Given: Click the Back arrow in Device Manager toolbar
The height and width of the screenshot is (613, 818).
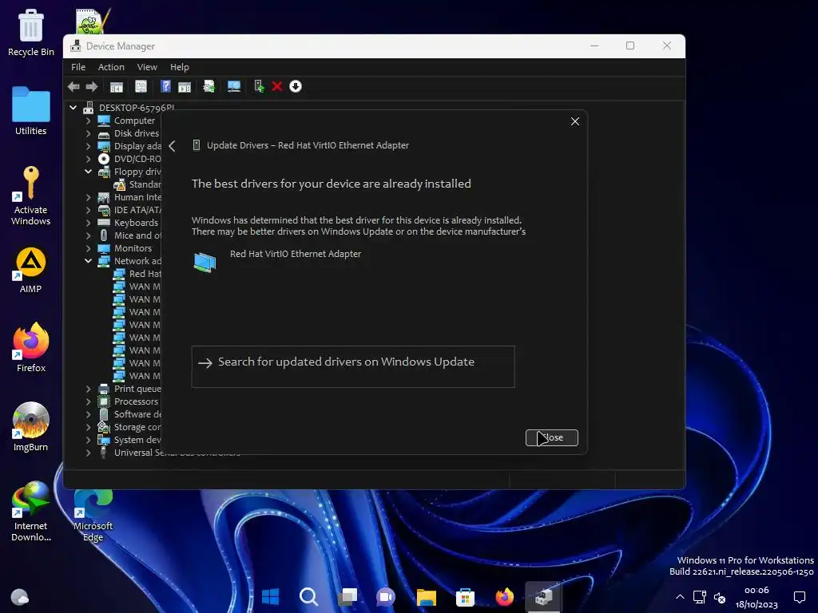Looking at the screenshot, I should [x=73, y=86].
